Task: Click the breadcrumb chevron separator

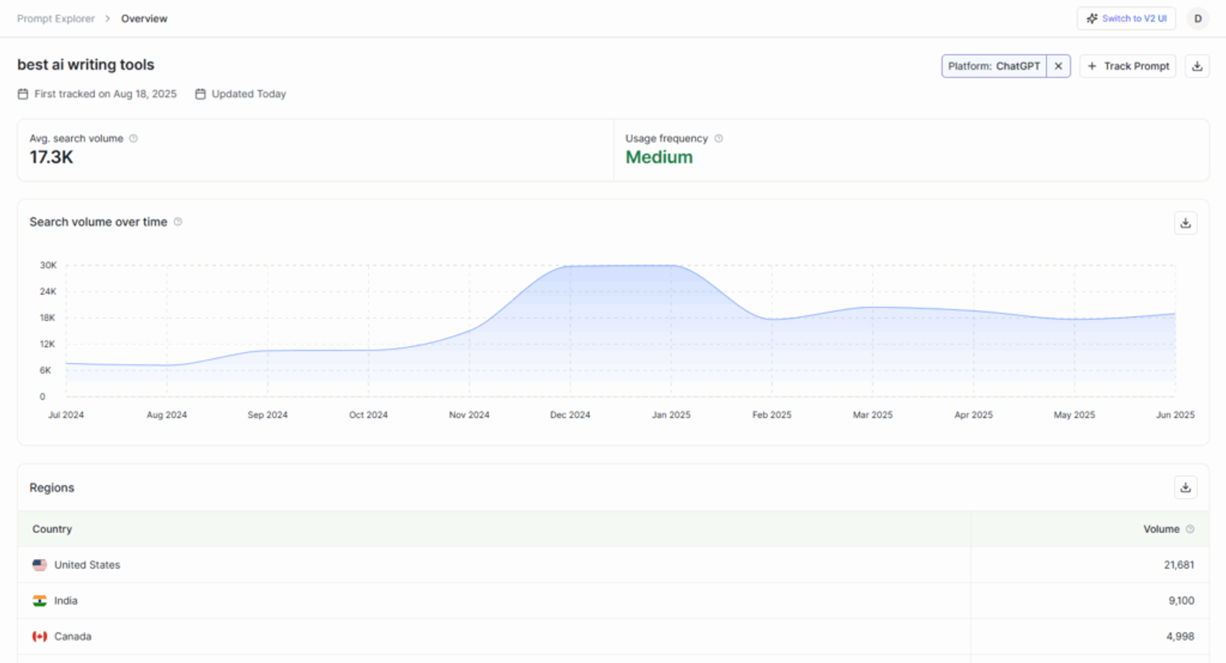Action: tap(107, 19)
